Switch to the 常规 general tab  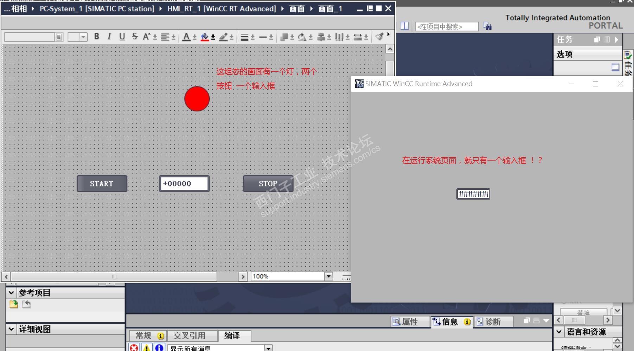pos(148,336)
